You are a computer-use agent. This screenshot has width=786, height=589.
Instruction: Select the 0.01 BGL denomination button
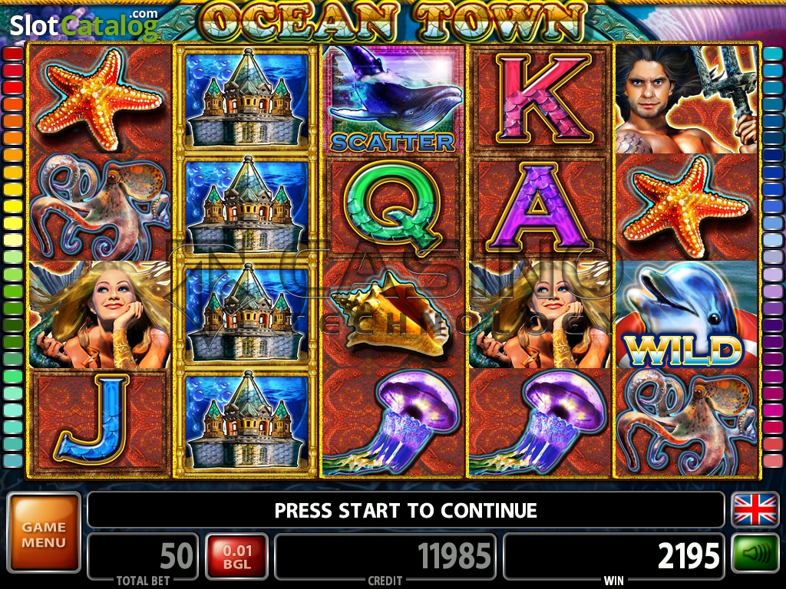pos(237,557)
